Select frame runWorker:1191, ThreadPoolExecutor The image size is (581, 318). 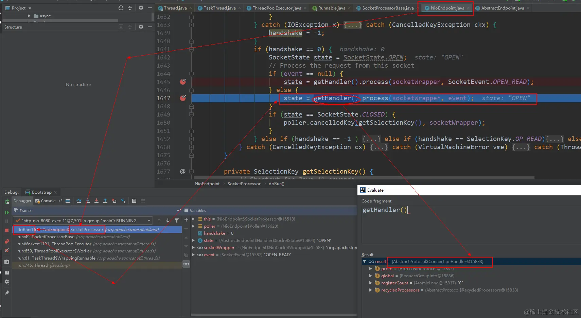97,244
